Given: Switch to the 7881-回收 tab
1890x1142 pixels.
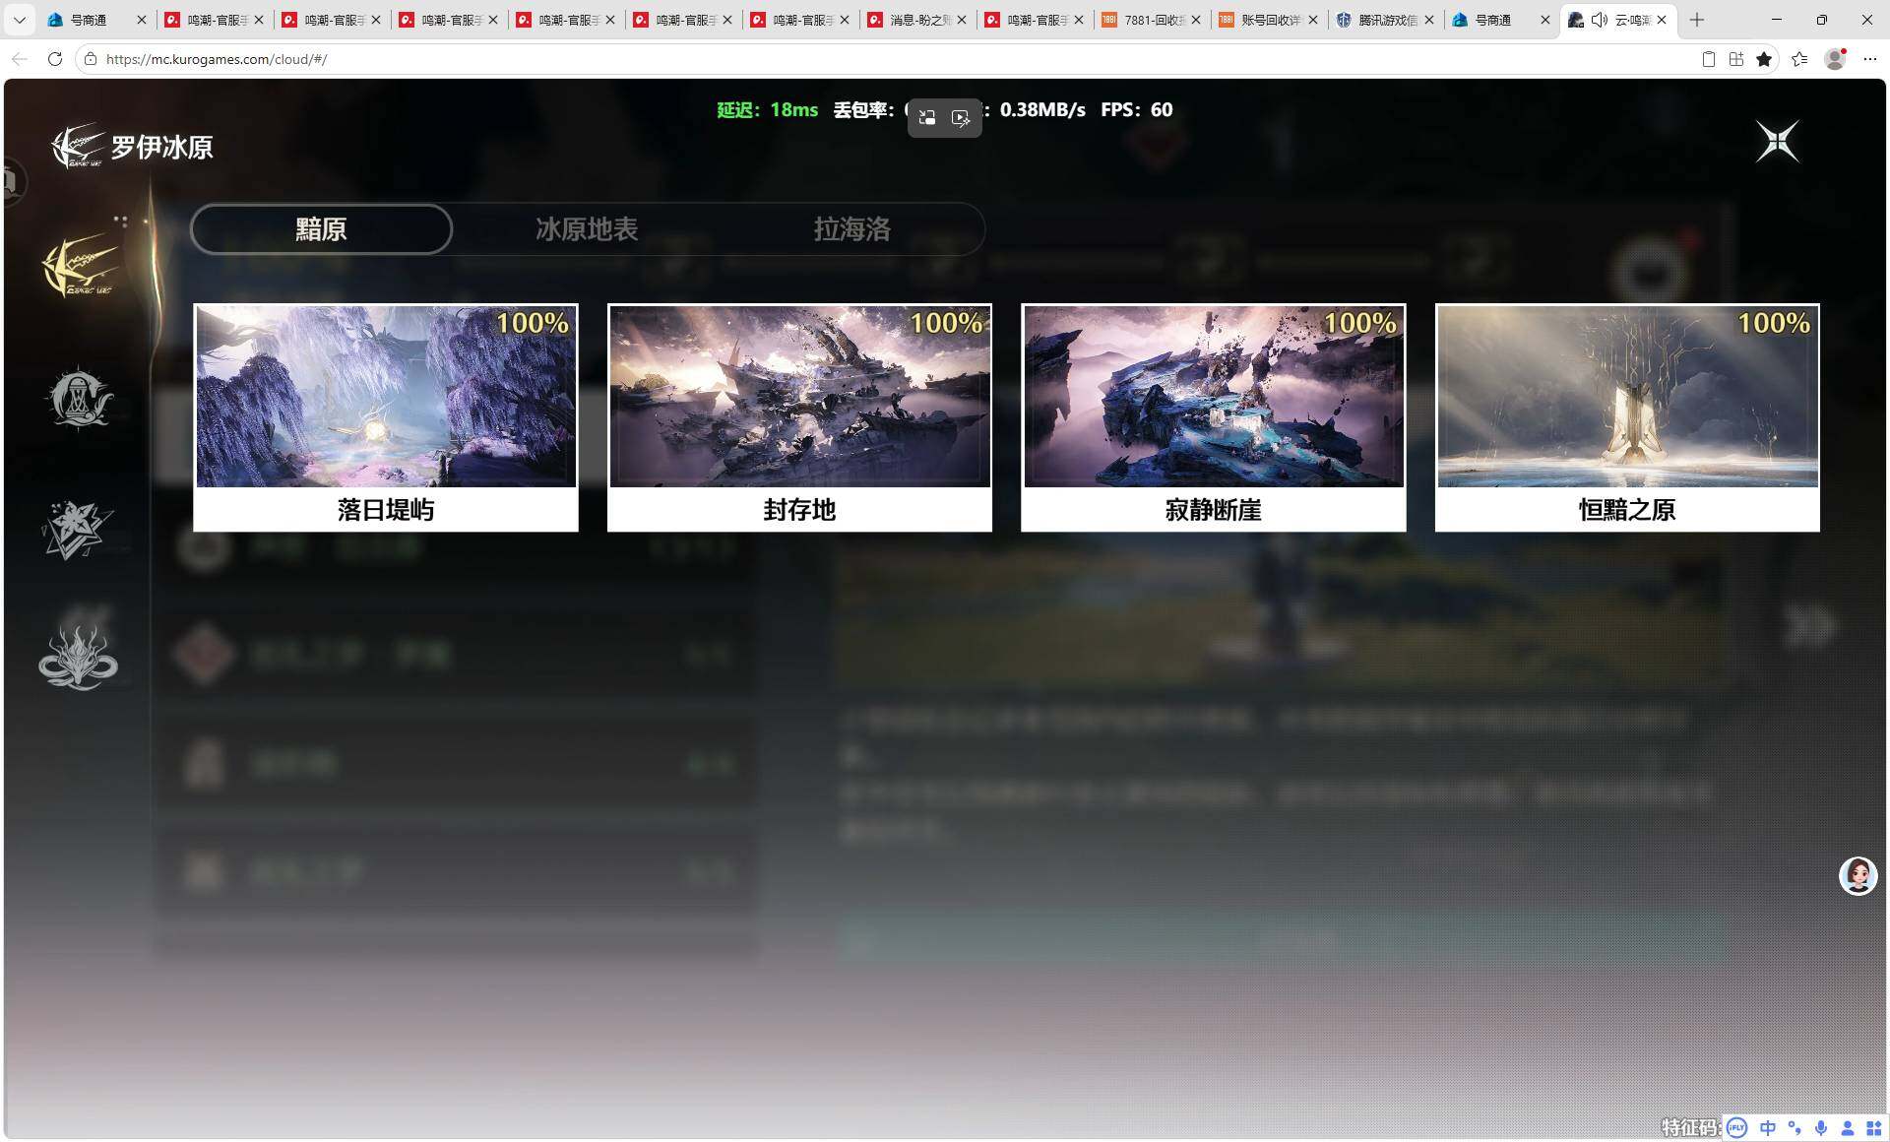Looking at the screenshot, I should pyautogui.click(x=1151, y=20).
